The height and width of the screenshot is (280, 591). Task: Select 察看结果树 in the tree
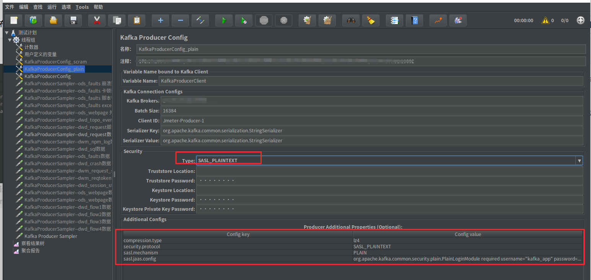click(33, 243)
